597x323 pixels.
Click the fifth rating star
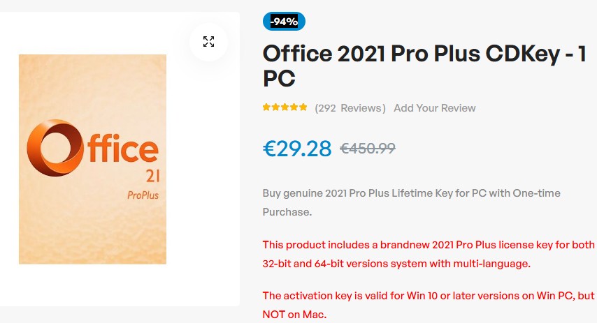303,107
